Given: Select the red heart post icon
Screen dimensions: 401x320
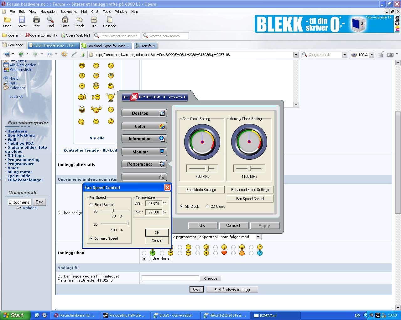Looking at the screenshot, I should click(x=224, y=253).
